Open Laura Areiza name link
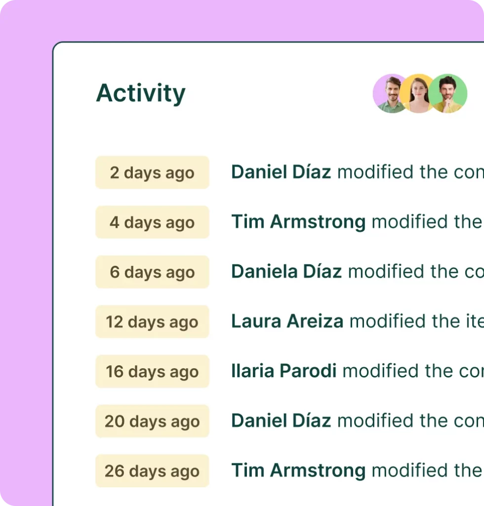Viewport: 484px width, 506px height. [x=287, y=321]
